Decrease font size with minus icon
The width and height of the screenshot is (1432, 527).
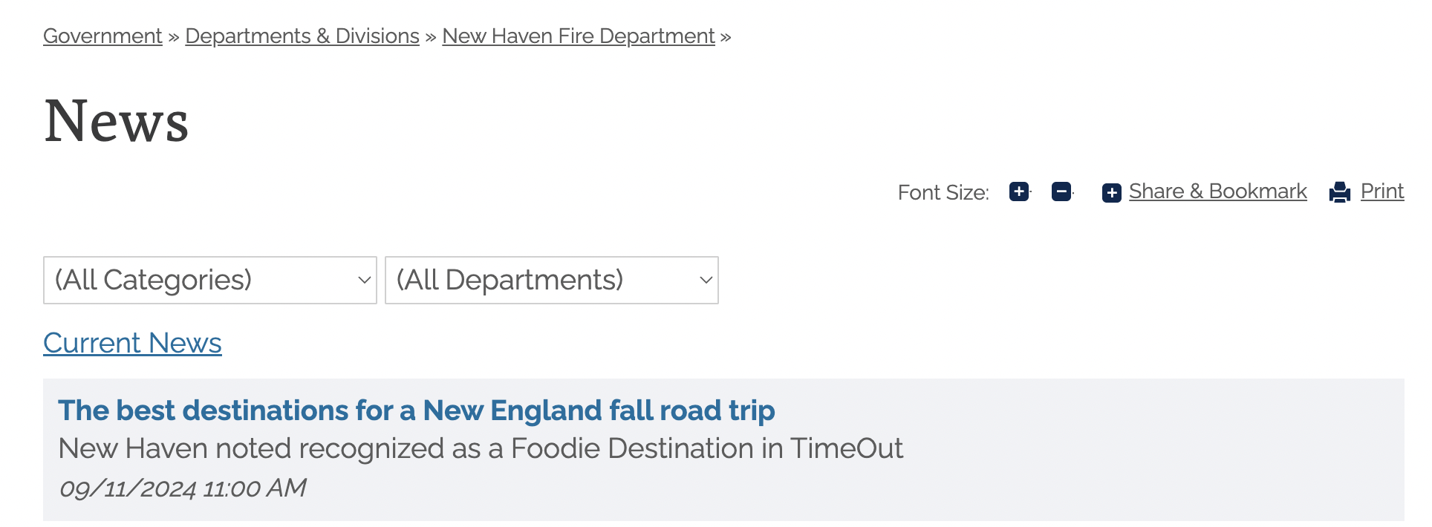click(x=1061, y=192)
